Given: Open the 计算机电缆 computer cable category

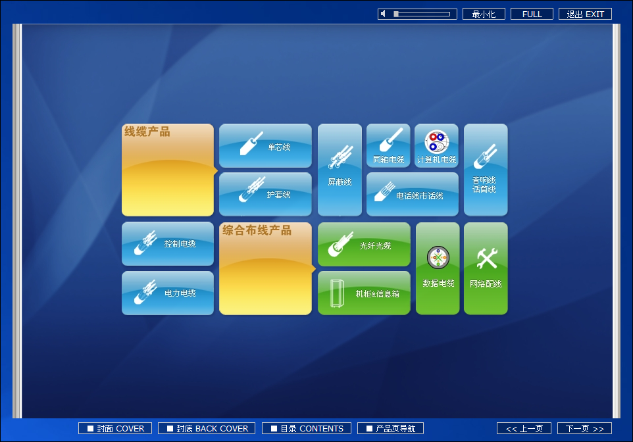Looking at the screenshot, I should [436, 145].
